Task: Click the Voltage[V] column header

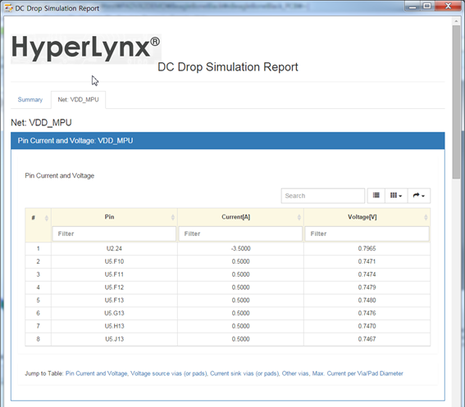Action: click(362, 217)
